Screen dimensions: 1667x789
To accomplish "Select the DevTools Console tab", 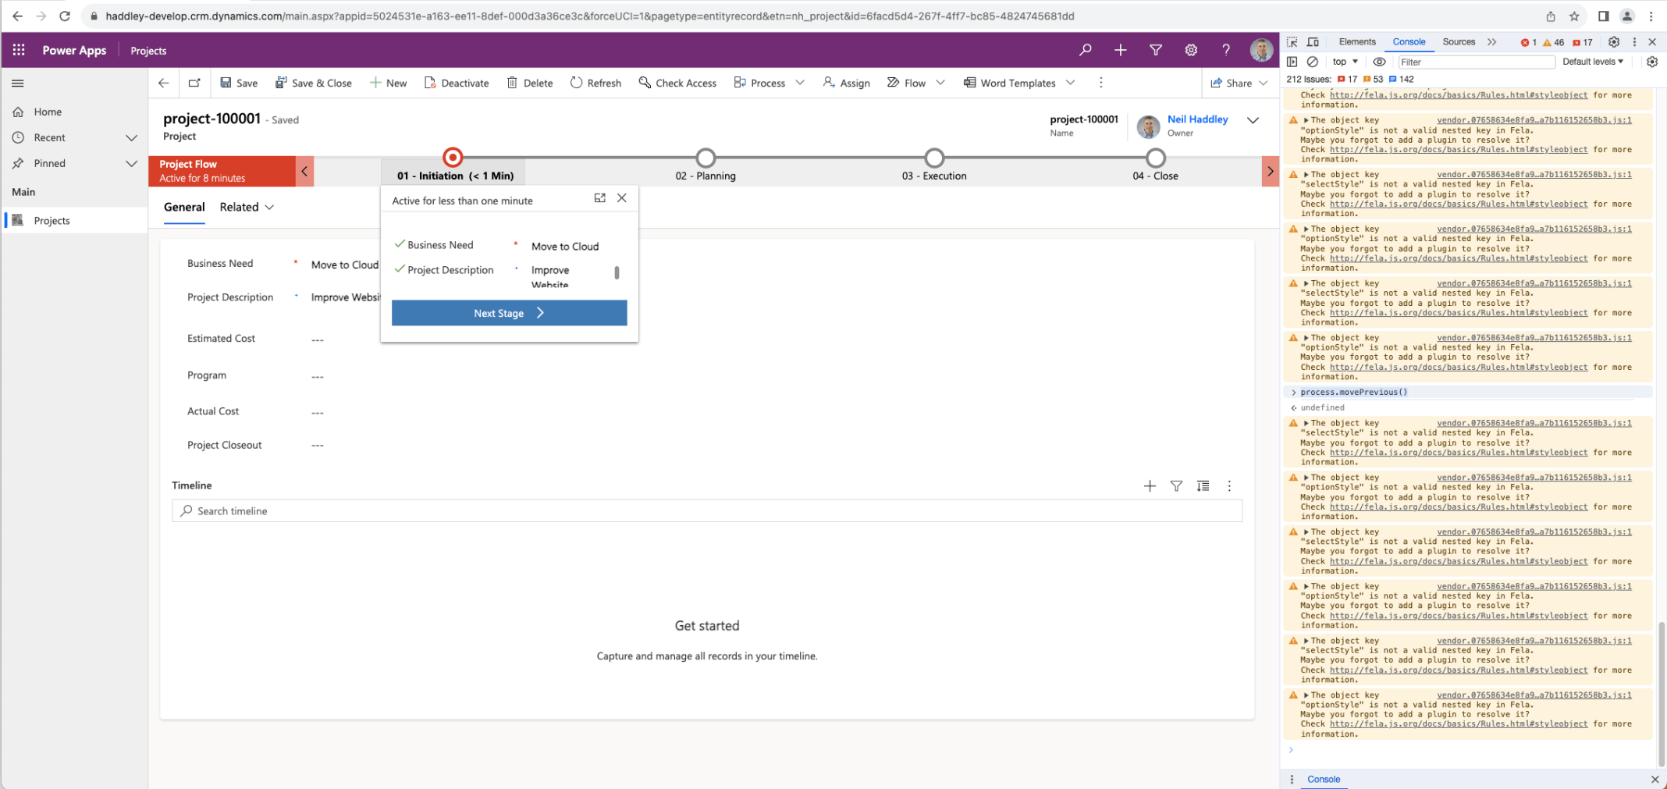I will tap(1409, 42).
